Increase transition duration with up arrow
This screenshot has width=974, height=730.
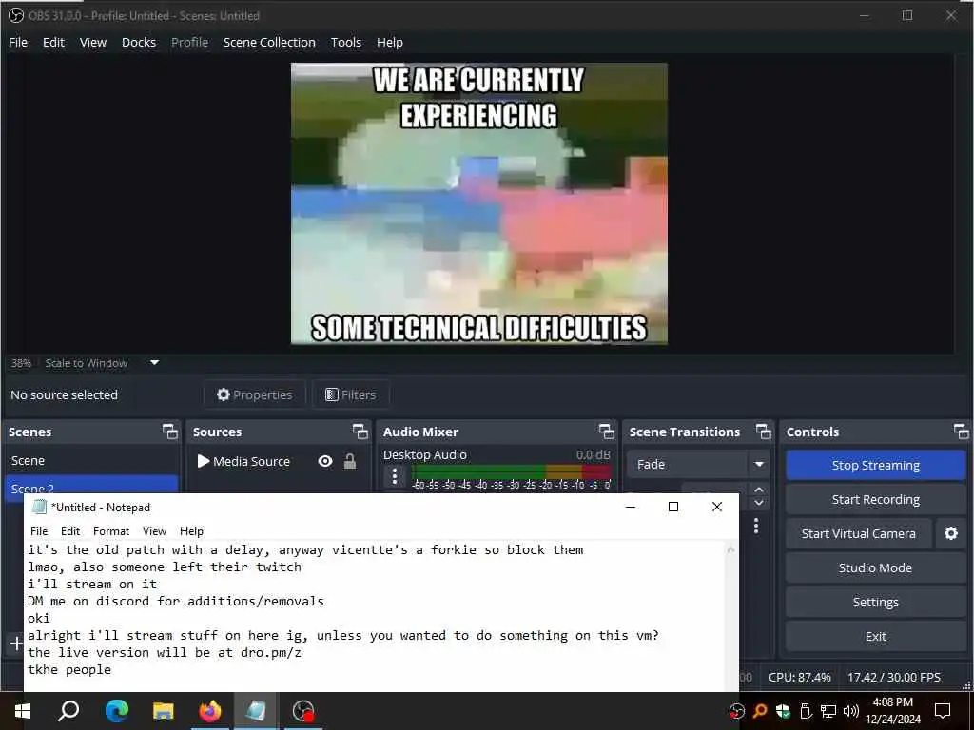(x=759, y=490)
